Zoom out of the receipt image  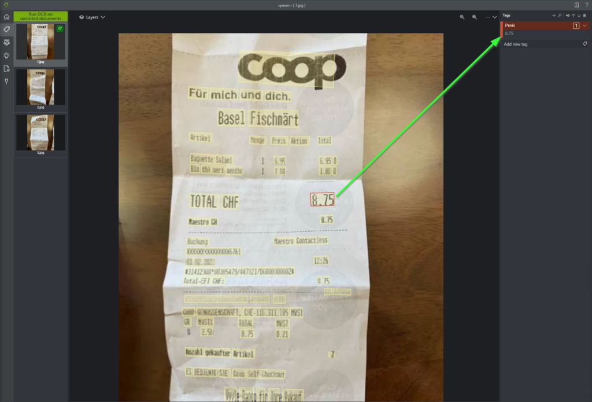(462, 17)
